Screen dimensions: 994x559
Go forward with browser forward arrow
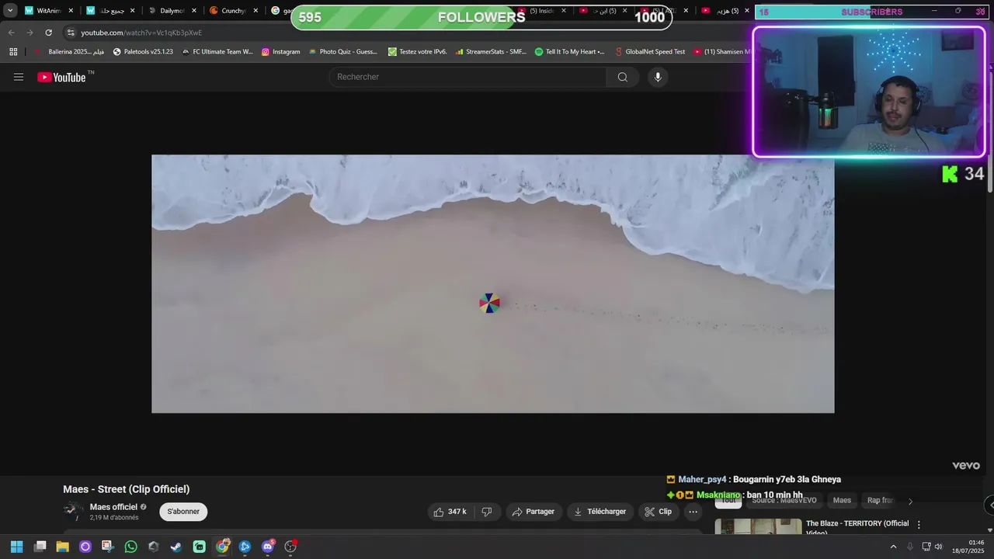[x=30, y=33]
